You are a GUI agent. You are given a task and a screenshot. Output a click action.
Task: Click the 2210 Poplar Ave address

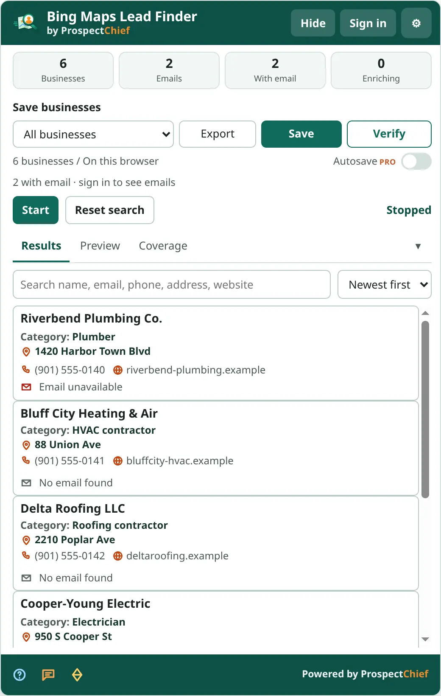tap(75, 540)
